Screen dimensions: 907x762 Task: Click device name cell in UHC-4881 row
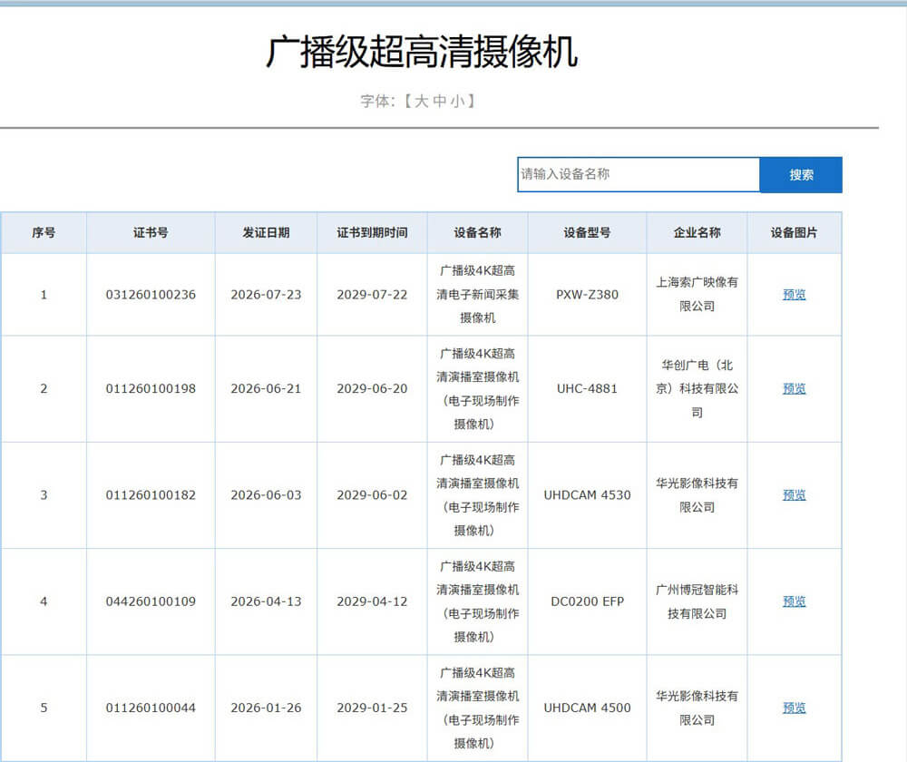(x=478, y=389)
